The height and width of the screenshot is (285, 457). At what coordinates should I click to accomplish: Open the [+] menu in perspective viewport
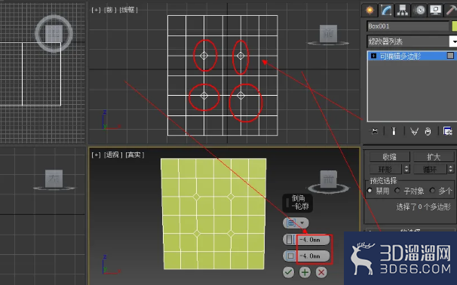tap(96, 155)
